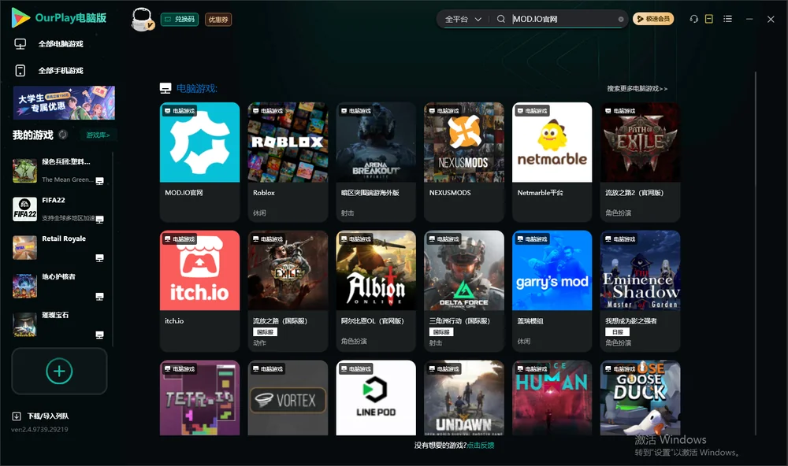Open customer service headset icon
788x466 pixels.
[x=694, y=19]
